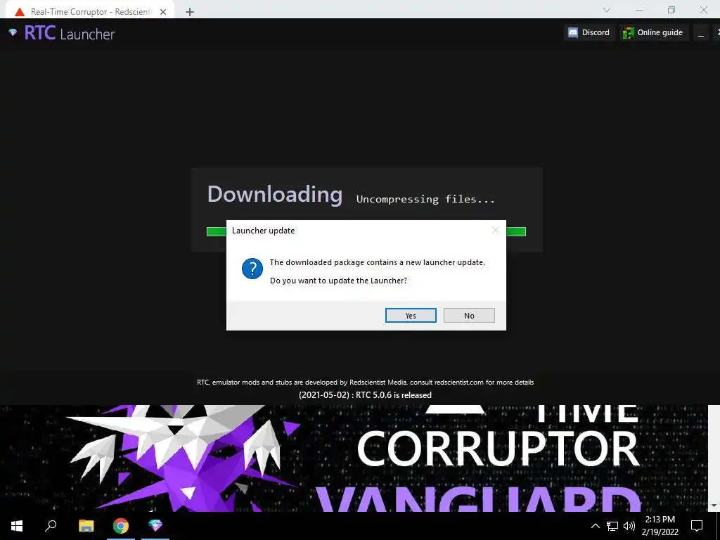This screenshot has height=540, width=720.
Task: Click the Windows Start button
Action: pos(17,526)
